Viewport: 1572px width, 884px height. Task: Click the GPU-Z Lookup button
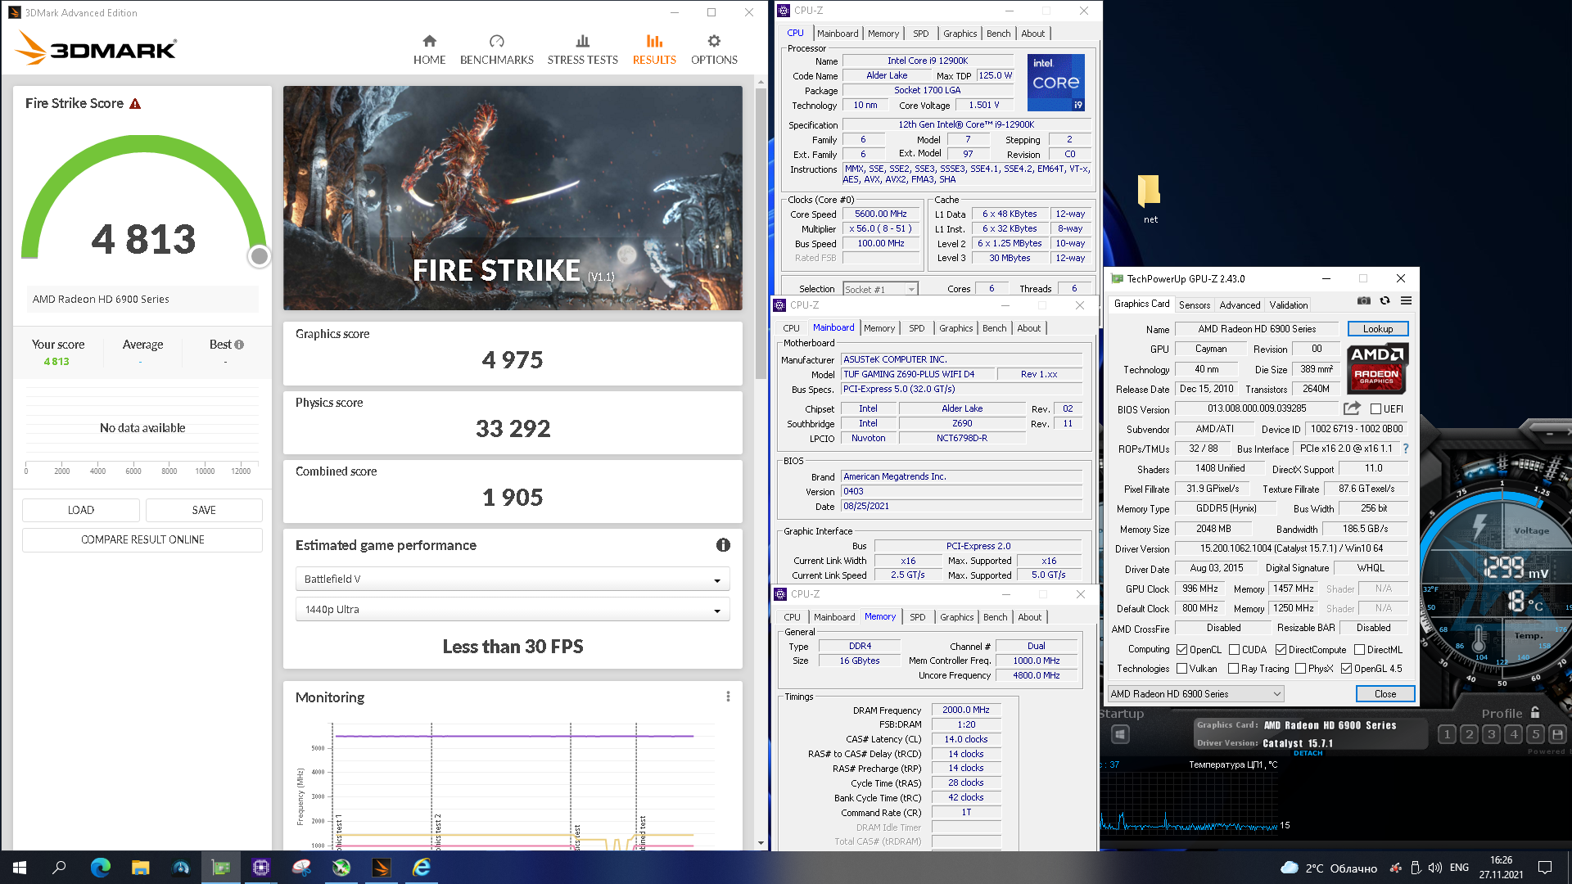pos(1378,329)
